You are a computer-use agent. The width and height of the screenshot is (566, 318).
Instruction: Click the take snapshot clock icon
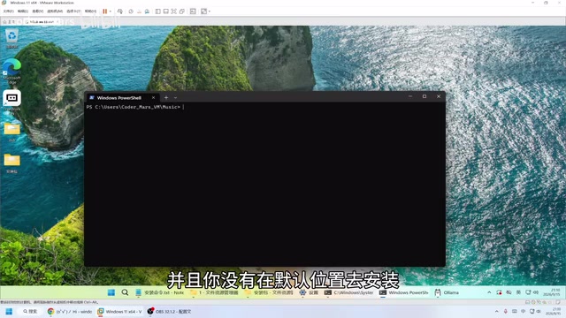pos(131,11)
